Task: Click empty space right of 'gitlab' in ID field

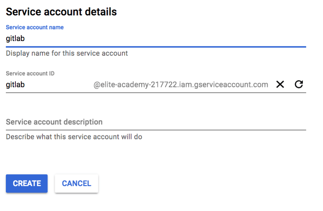Action: point(59,85)
